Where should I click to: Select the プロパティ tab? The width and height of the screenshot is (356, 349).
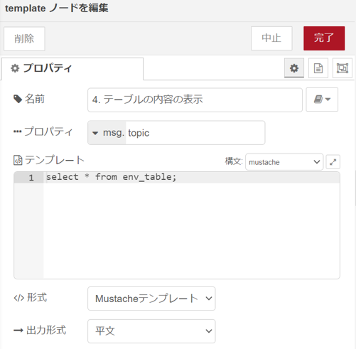click(x=72, y=68)
